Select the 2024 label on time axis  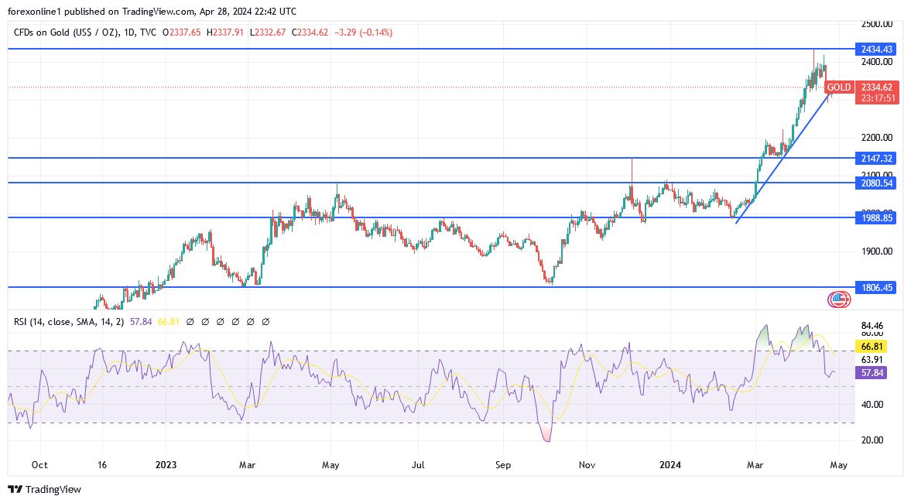pos(670,465)
